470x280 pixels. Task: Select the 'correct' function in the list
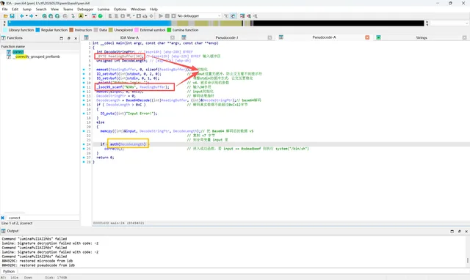(x=18, y=52)
